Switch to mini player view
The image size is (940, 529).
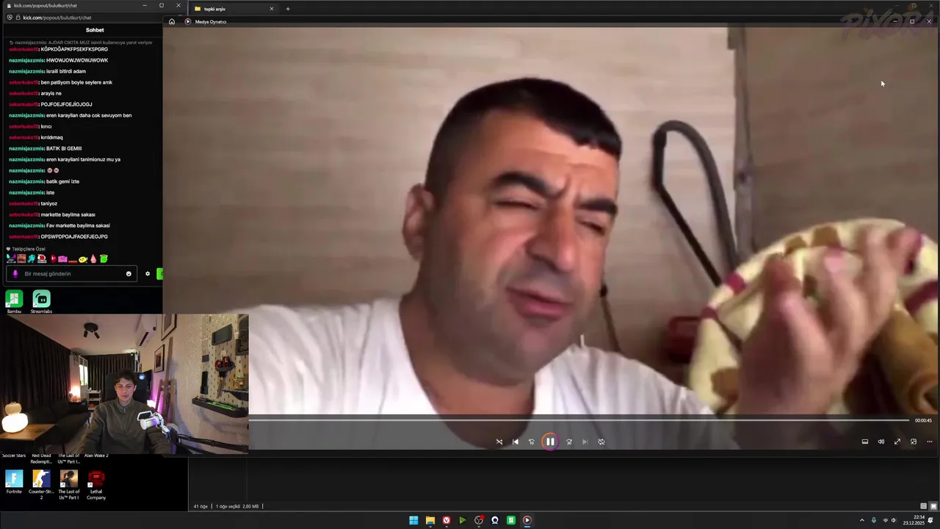pyautogui.click(x=914, y=442)
